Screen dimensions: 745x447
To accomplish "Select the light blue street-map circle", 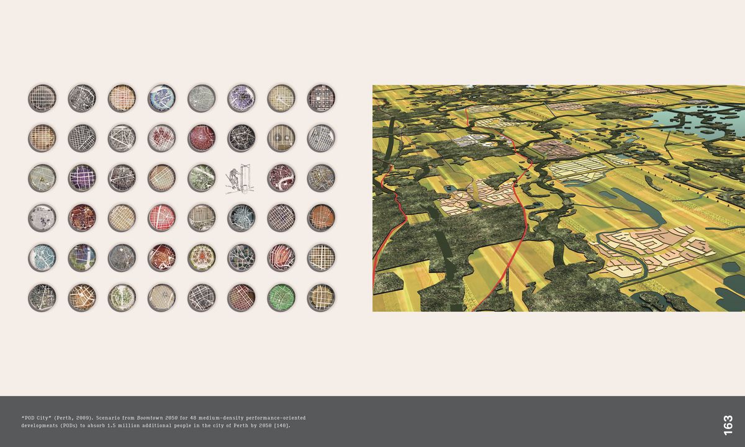I will (42, 258).
